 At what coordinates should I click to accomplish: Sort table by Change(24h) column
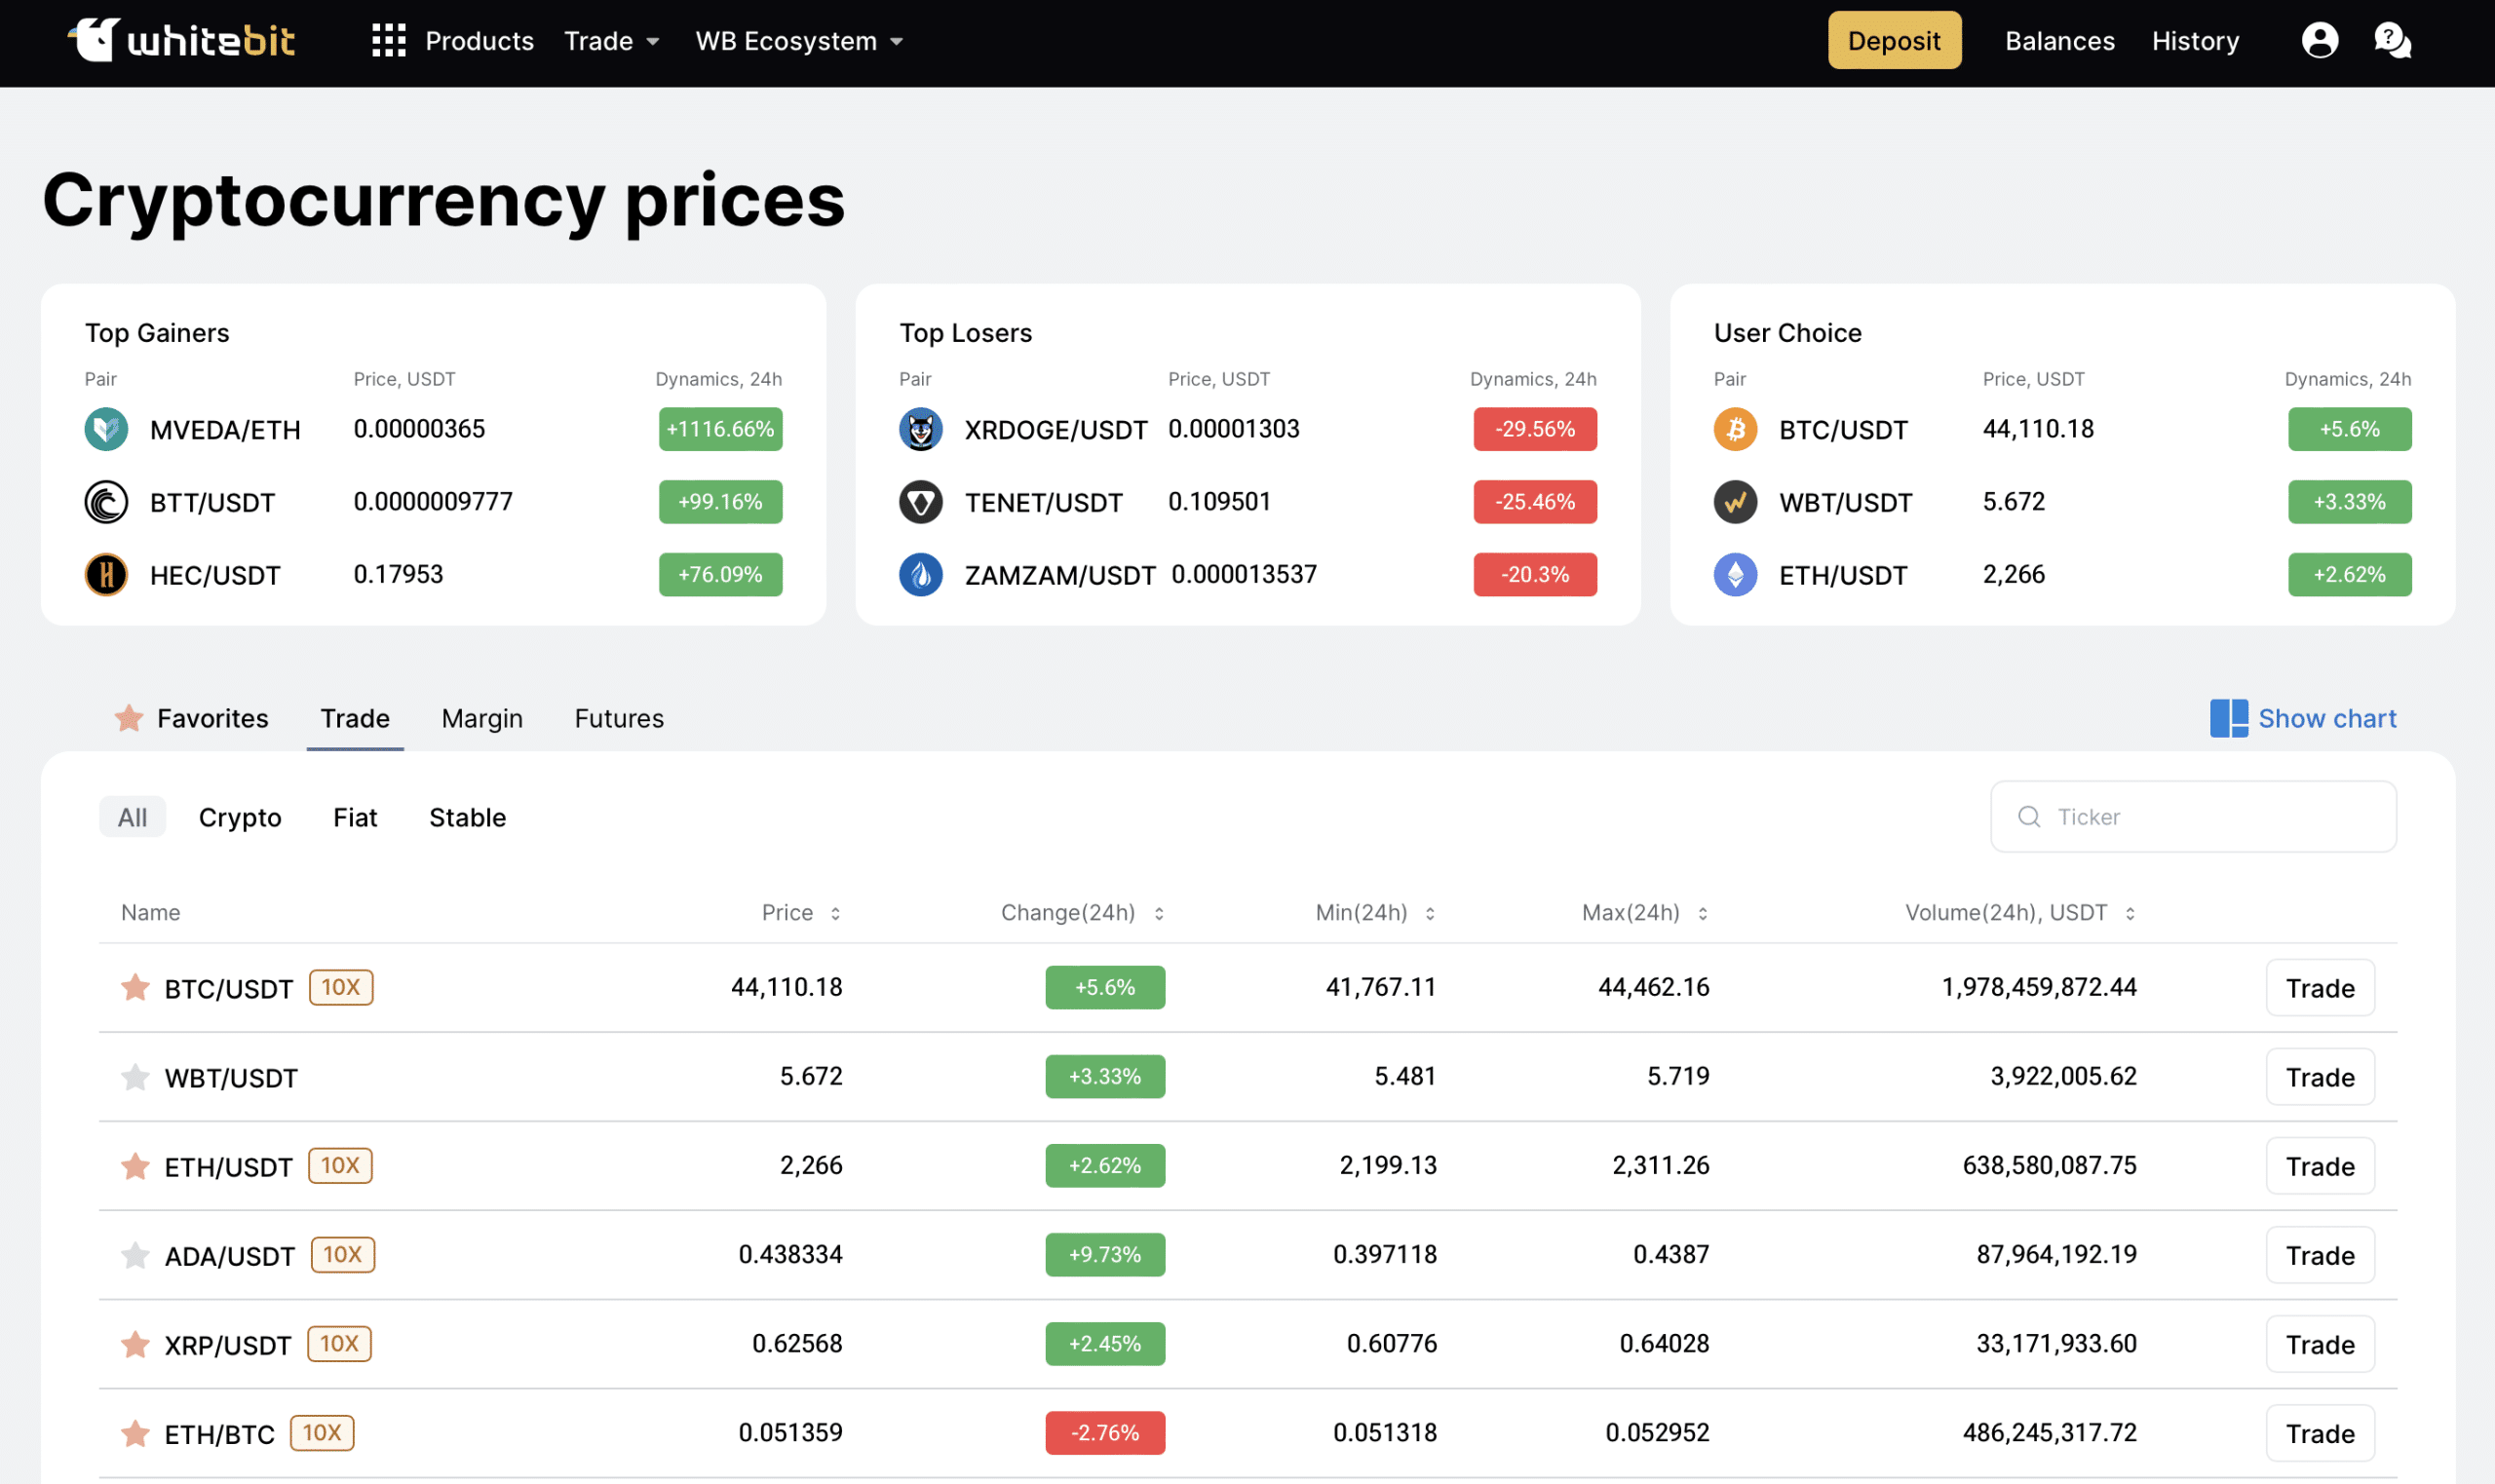(1082, 913)
